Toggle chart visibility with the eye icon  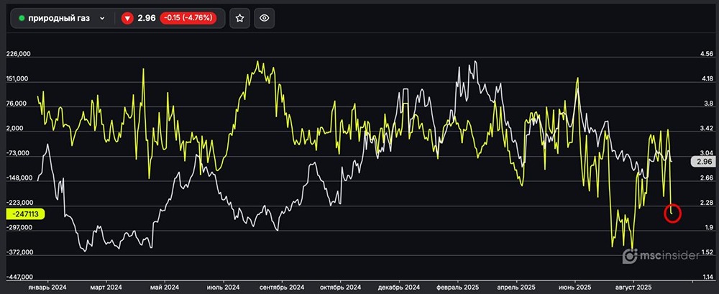tap(264, 18)
